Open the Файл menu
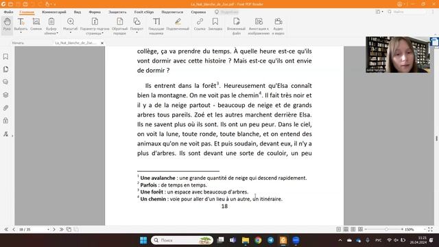The width and height of the screenshot is (439, 247). pyautogui.click(x=8, y=12)
